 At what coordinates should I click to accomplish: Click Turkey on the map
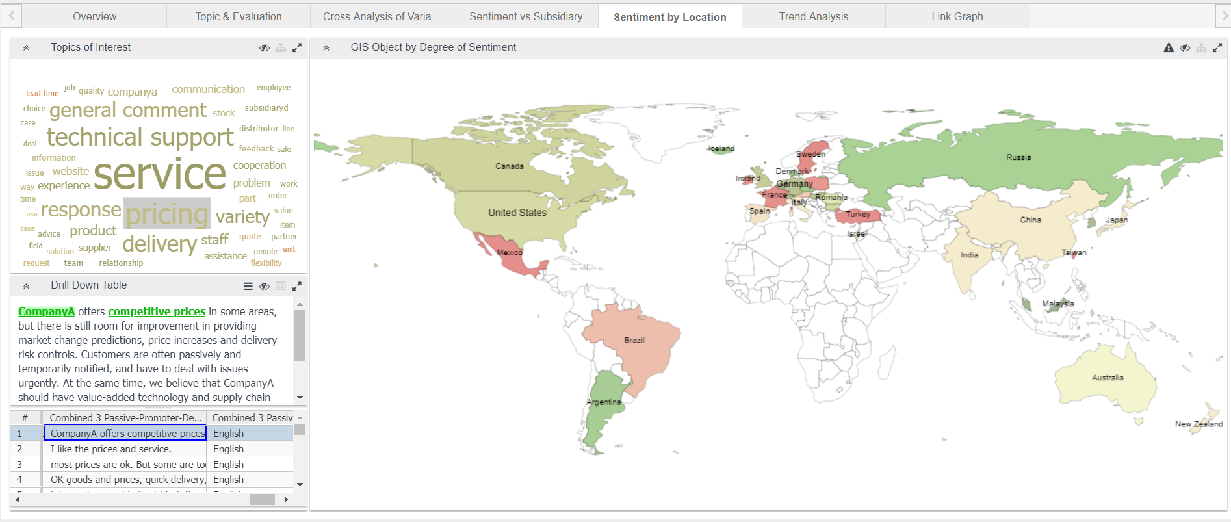pyautogui.click(x=857, y=215)
